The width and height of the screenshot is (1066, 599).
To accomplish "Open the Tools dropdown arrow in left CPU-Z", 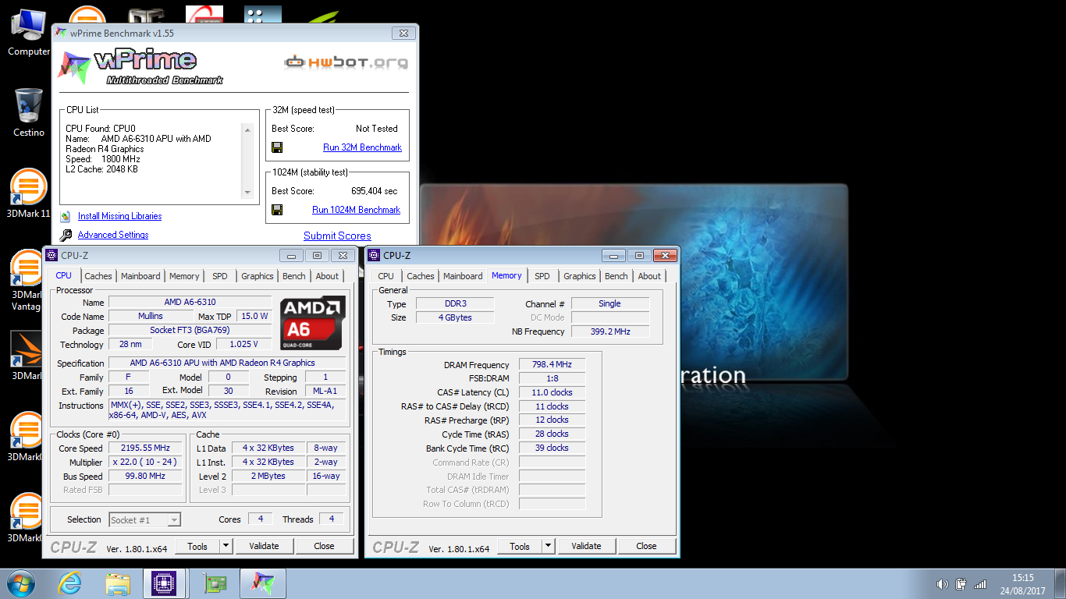I will coord(226,546).
